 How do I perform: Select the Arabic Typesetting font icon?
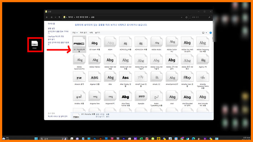156,96
